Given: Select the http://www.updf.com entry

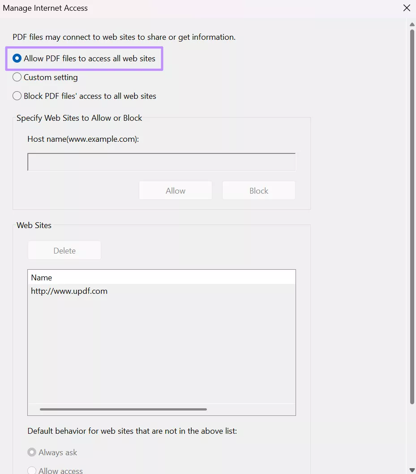Looking at the screenshot, I should pos(69,291).
